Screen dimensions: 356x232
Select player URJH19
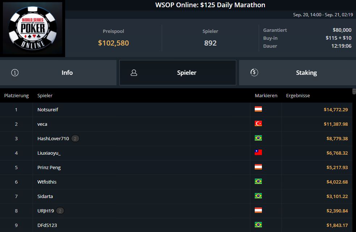click(46, 211)
